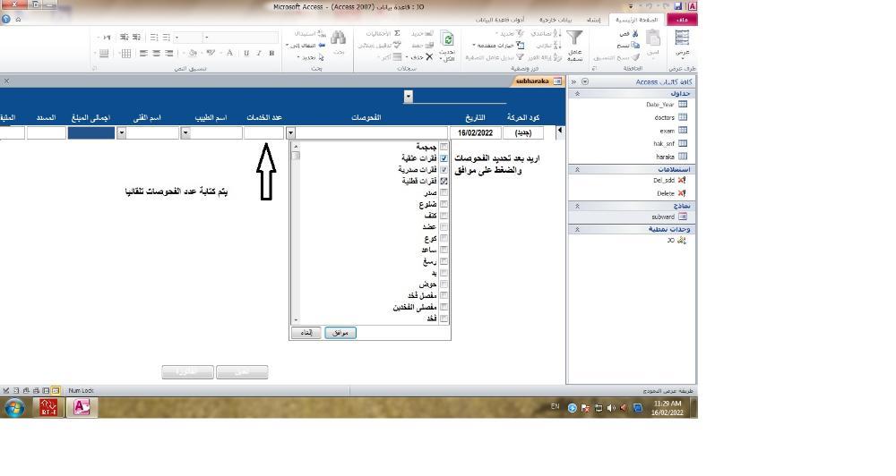Uncheck the فقرات صدرية checkbox

pyautogui.click(x=444, y=169)
